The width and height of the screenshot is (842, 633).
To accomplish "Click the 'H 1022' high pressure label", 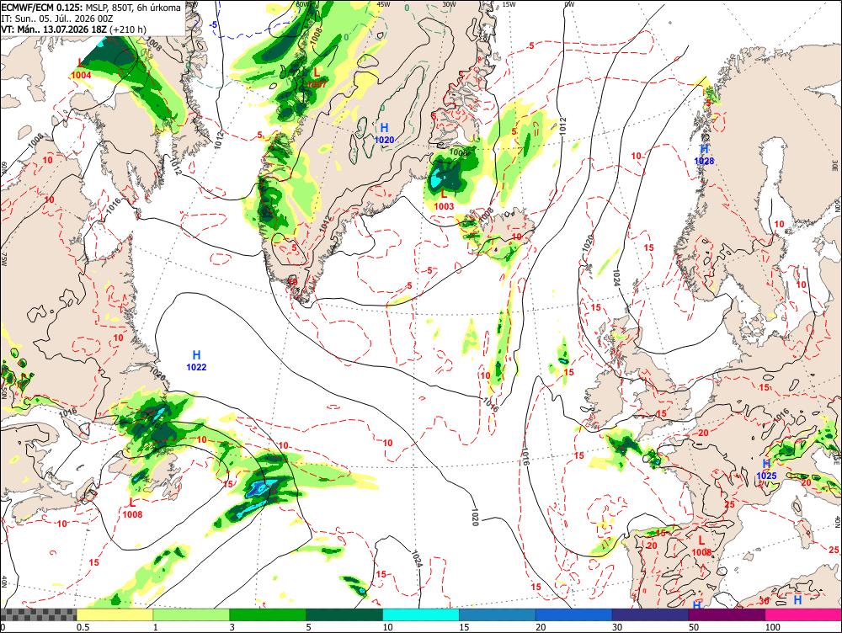I will click(x=196, y=361).
